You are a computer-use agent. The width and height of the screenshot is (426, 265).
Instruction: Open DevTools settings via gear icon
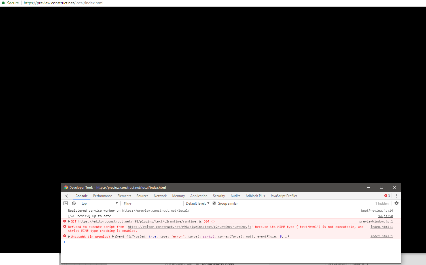click(396, 203)
